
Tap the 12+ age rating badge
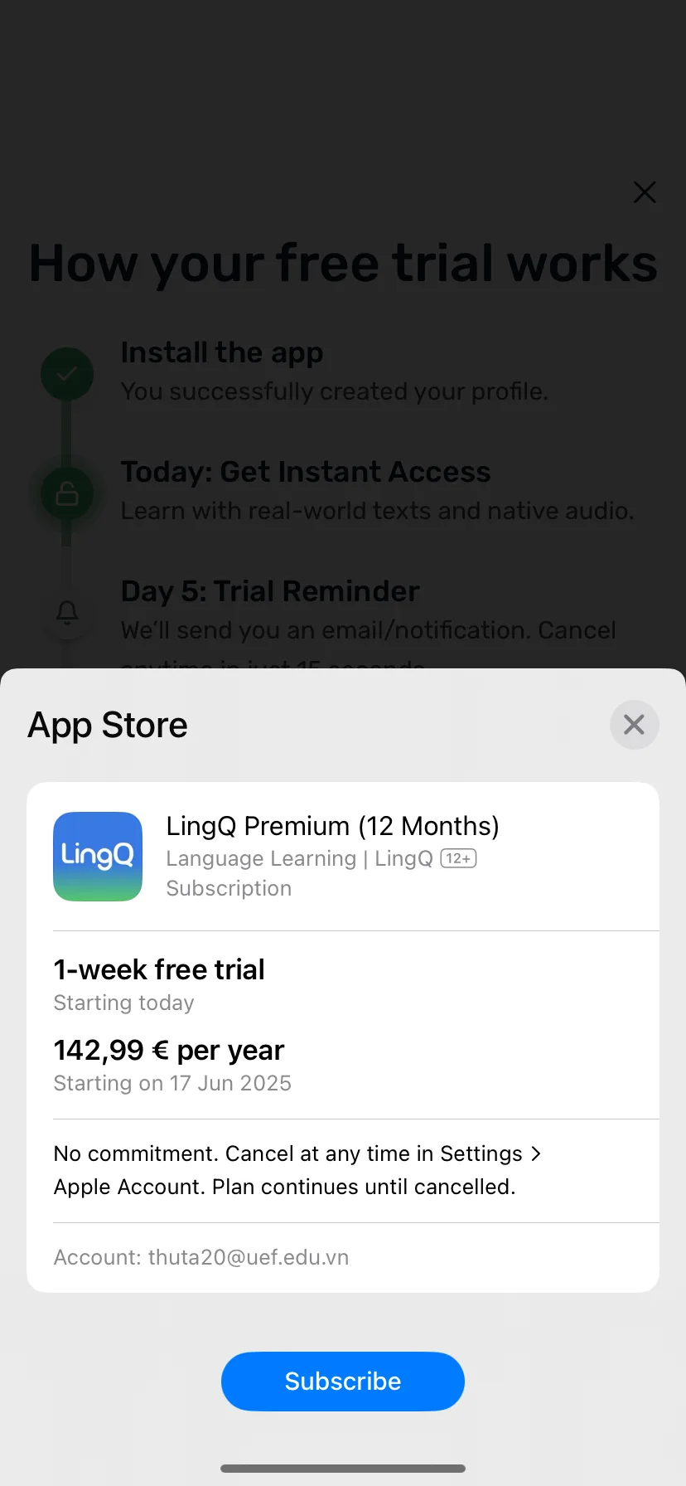458,858
